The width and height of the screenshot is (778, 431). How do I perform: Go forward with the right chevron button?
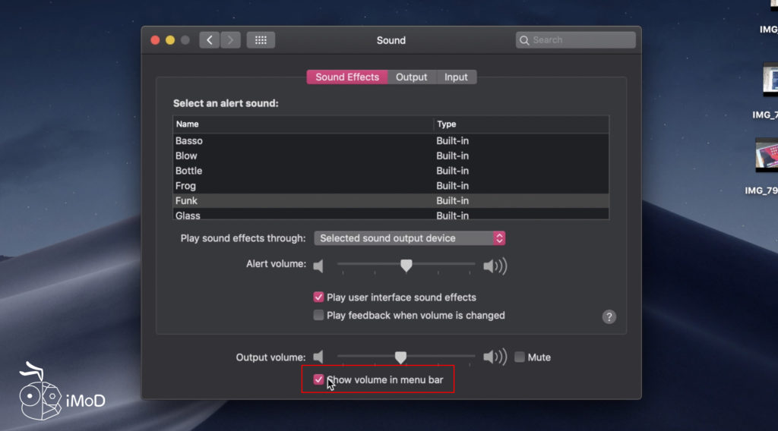[231, 40]
